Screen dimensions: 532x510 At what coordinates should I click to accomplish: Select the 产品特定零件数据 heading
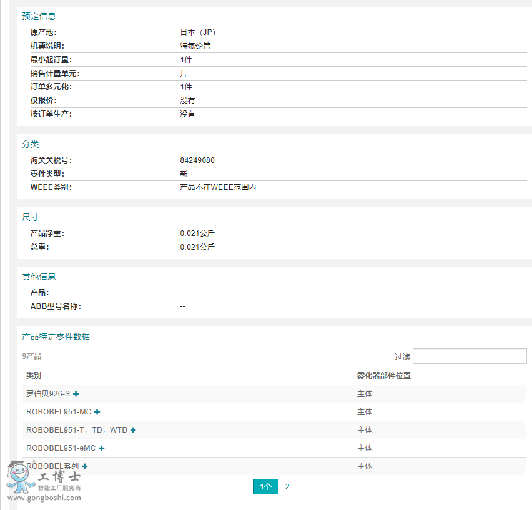pos(56,336)
